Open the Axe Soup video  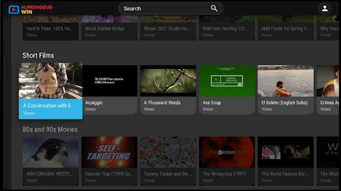pyautogui.click(x=227, y=81)
